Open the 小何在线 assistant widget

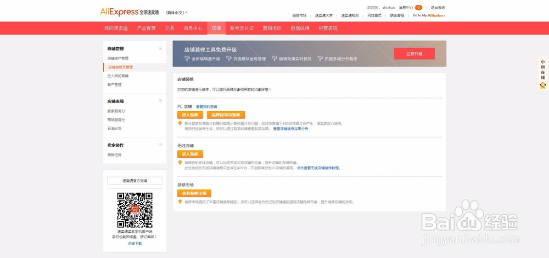543,73
